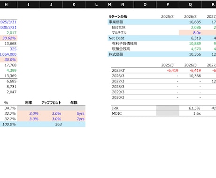
Task: Click the Net Debt row label
Action: click(x=116, y=38)
